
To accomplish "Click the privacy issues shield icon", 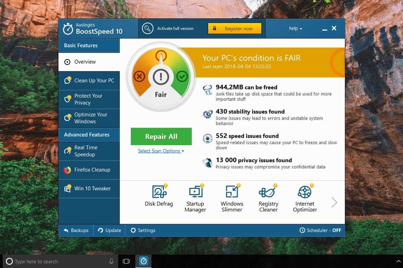I will pos(208,163).
